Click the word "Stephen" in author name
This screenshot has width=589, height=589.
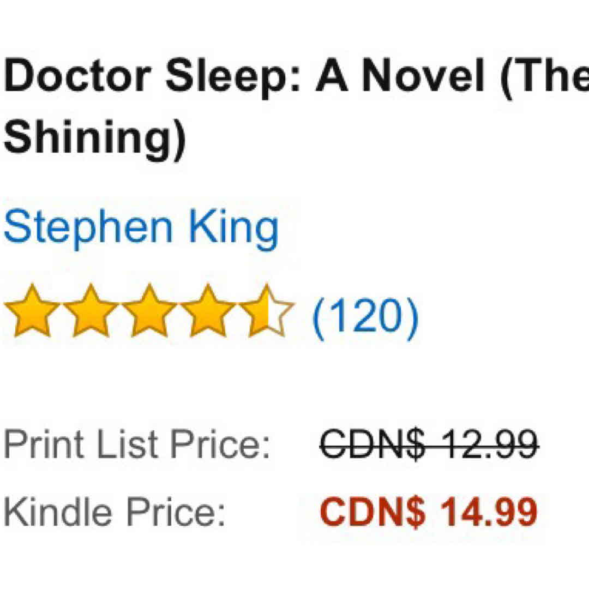tap(88, 230)
